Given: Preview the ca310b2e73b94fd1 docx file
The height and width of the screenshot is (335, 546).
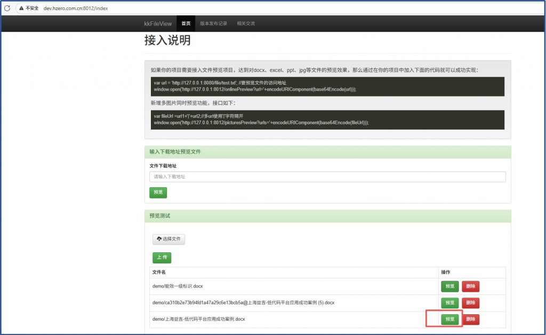Looking at the screenshot, I should [x=449, y=303].
